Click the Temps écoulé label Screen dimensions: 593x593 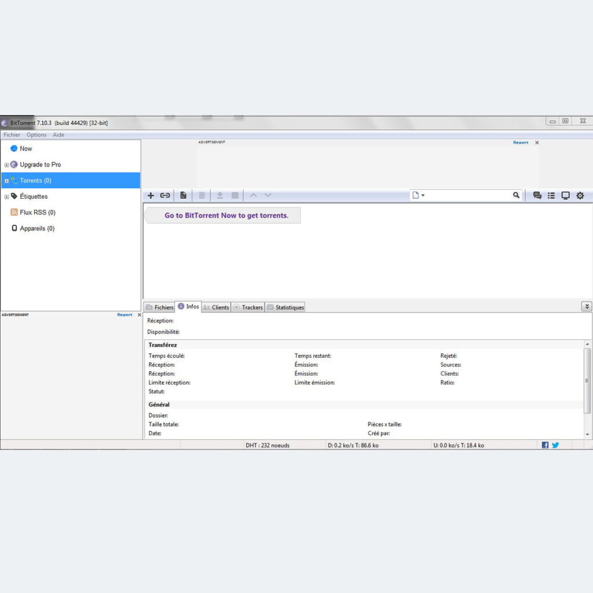[x=166, y=356]
